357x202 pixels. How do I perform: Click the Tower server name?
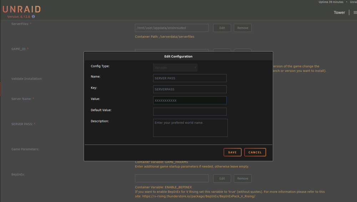339,12
